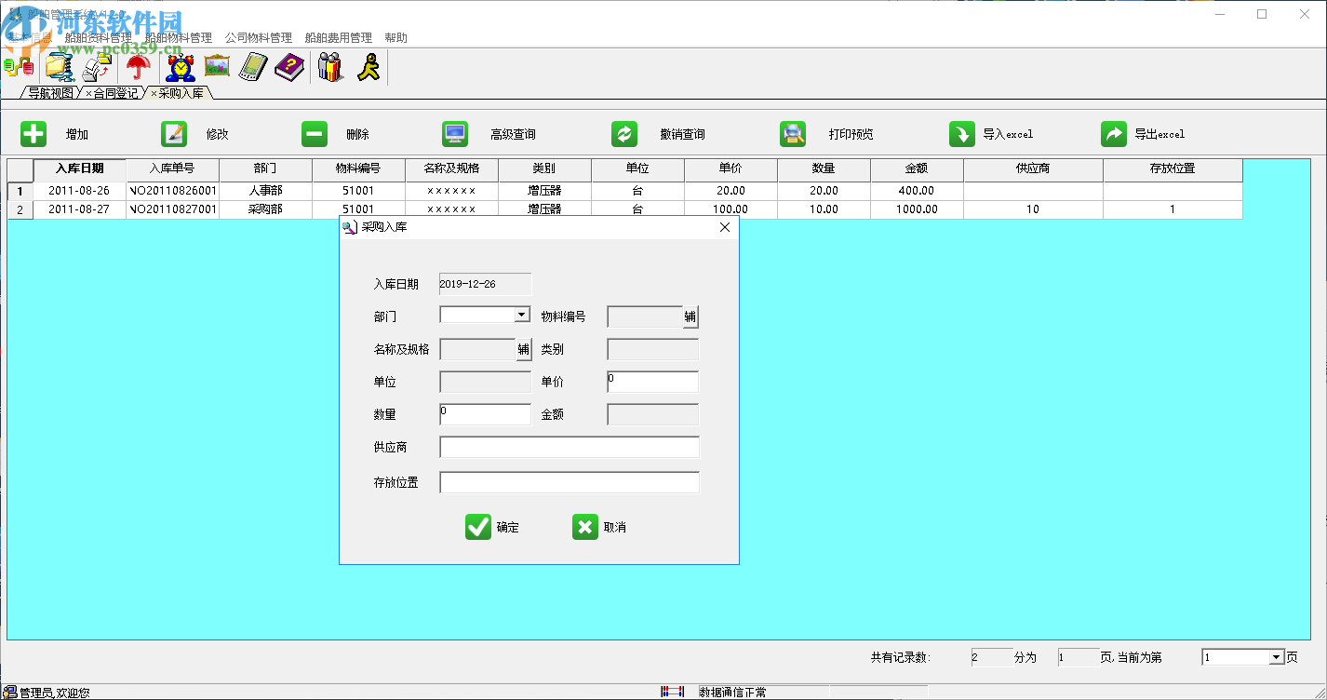1327x700 pixels.
Task: Open the 船舶资料管理 menu
Action: click(99, 38)
